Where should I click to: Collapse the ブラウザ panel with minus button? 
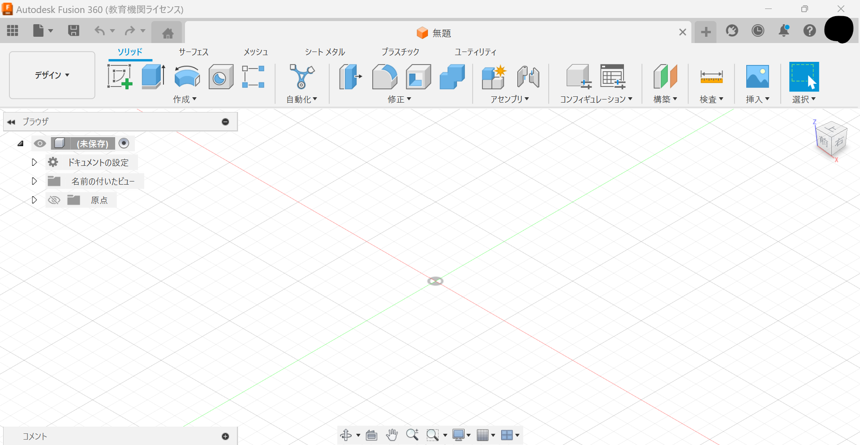coord(225,122)
